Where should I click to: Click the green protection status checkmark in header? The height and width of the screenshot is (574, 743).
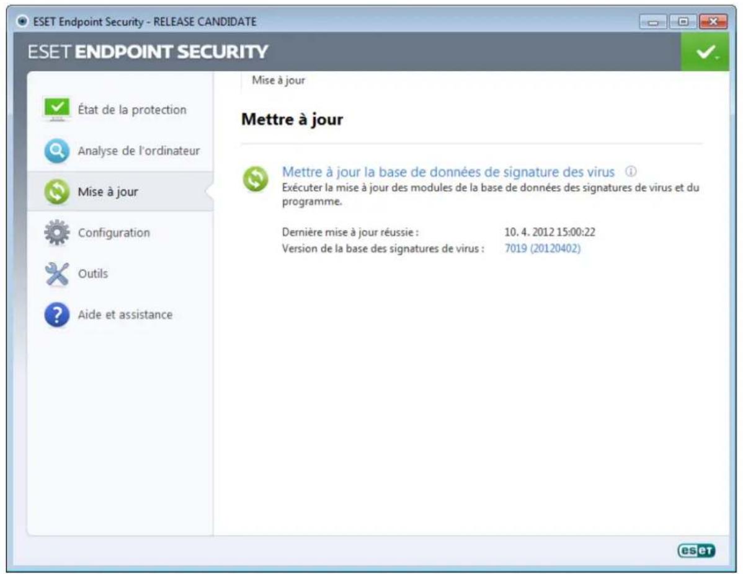(x=705, y=51)
